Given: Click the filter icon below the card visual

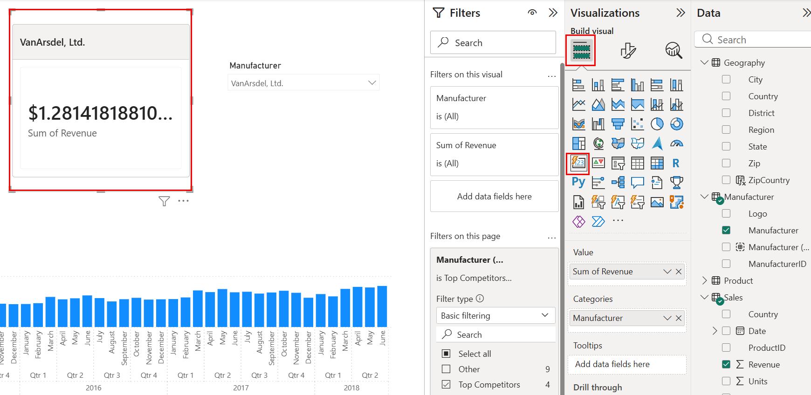Looking at the screenshot, I should point(164,201).
